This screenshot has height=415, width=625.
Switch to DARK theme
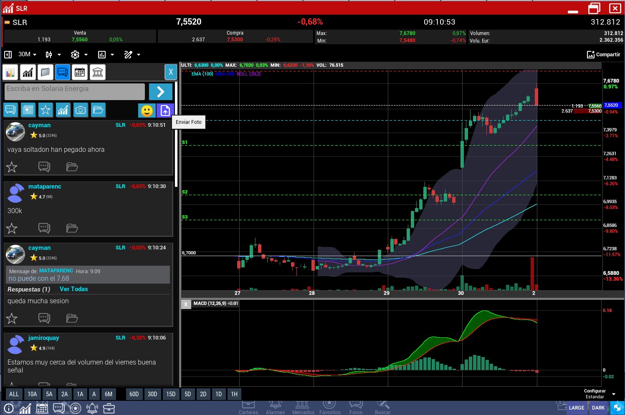pos(598,408)
